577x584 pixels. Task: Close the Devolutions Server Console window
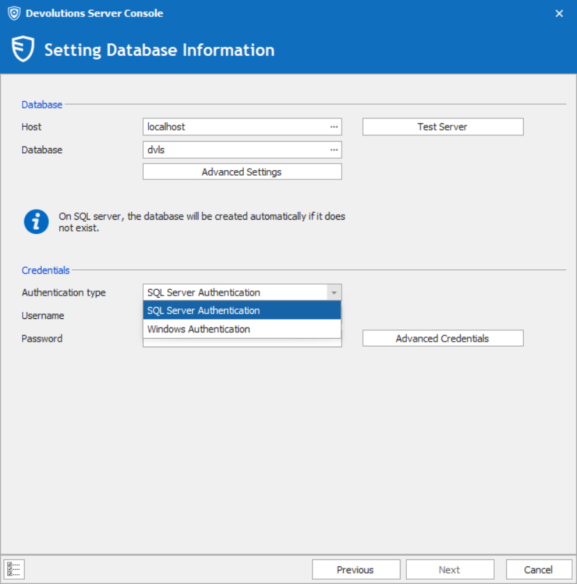click(x=559, y=13)
